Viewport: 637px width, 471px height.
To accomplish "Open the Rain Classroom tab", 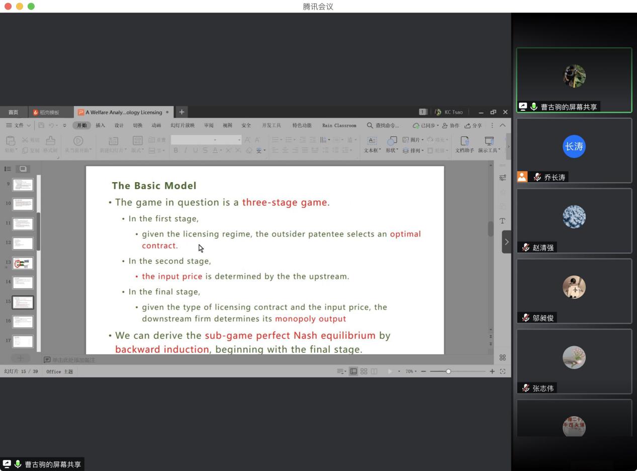I will click(339, 125).
